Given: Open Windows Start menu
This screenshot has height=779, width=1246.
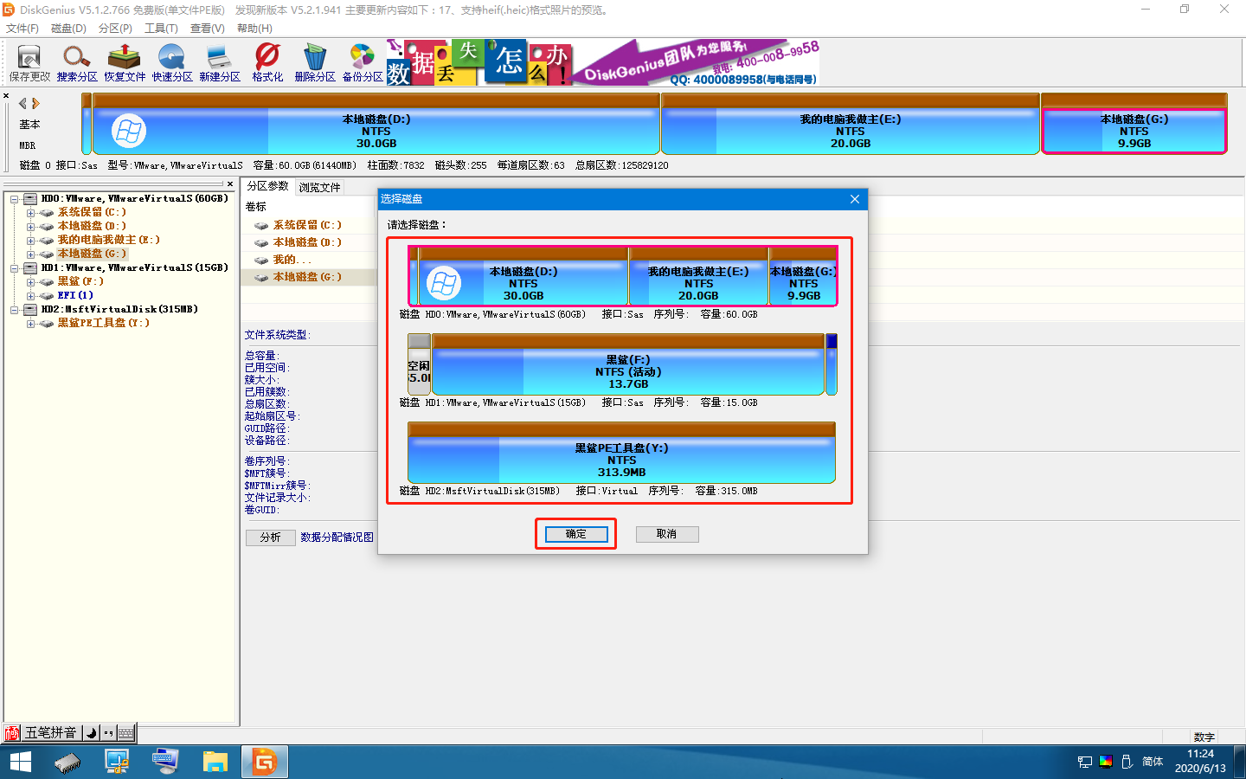Looking at the screenshot, I should tap(20, 762).
